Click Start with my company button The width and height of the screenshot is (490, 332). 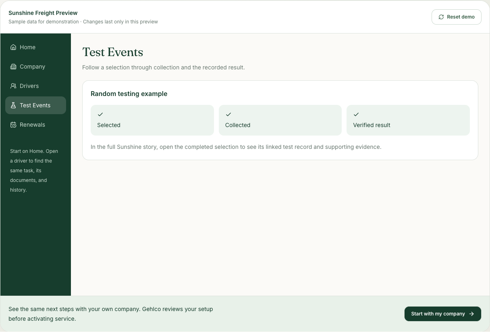pyautogui.click(x=442, y=314)
